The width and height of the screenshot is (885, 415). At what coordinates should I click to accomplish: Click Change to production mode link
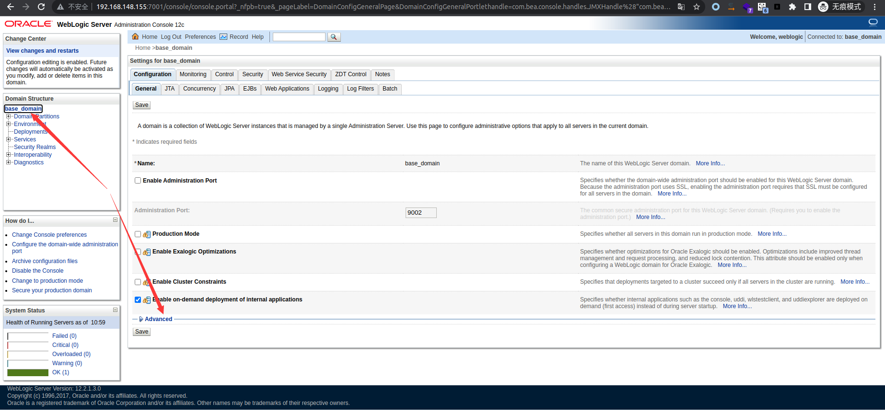[x=47, y=281]
